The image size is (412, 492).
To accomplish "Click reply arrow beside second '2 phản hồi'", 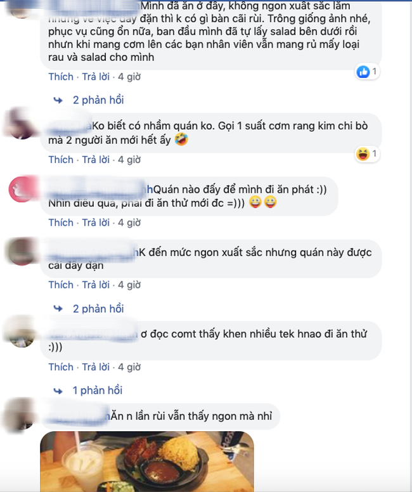I will coord(58,309).
